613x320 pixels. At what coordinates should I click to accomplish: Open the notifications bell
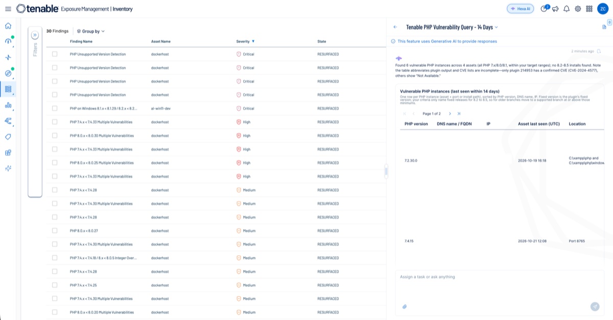[x=567, y=9]
